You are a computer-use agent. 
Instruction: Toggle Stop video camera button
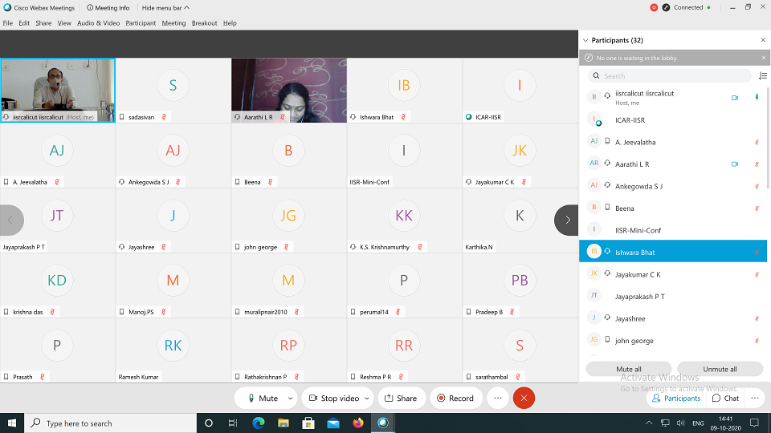[x=334, y=398]
